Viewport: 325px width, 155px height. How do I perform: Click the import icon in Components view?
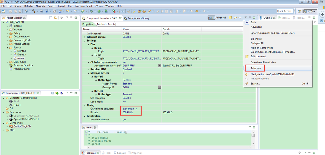click(61, 93)
